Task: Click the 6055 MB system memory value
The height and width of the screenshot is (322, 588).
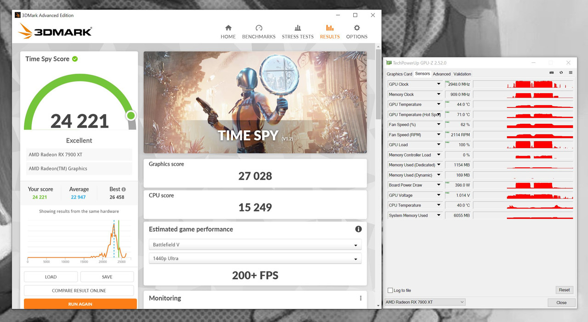Action: (x=458, y=216)
